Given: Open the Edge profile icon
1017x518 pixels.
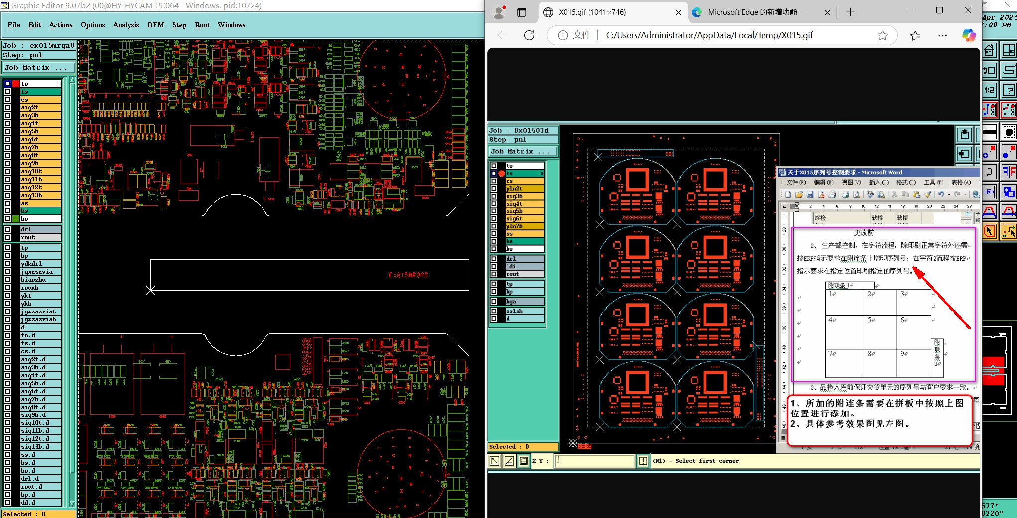Looking at the screenshot, I should (499, 12).
